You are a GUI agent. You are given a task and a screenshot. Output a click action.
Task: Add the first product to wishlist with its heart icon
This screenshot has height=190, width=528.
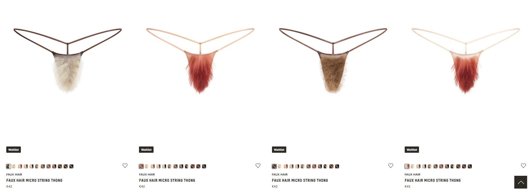tap(125, 166)
